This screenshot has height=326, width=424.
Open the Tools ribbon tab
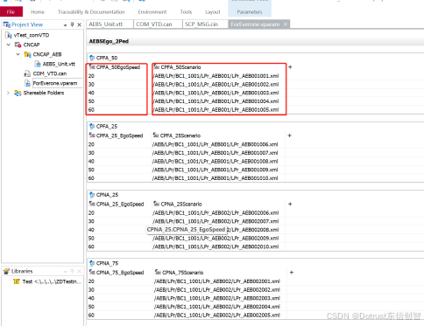coord(186,12)
